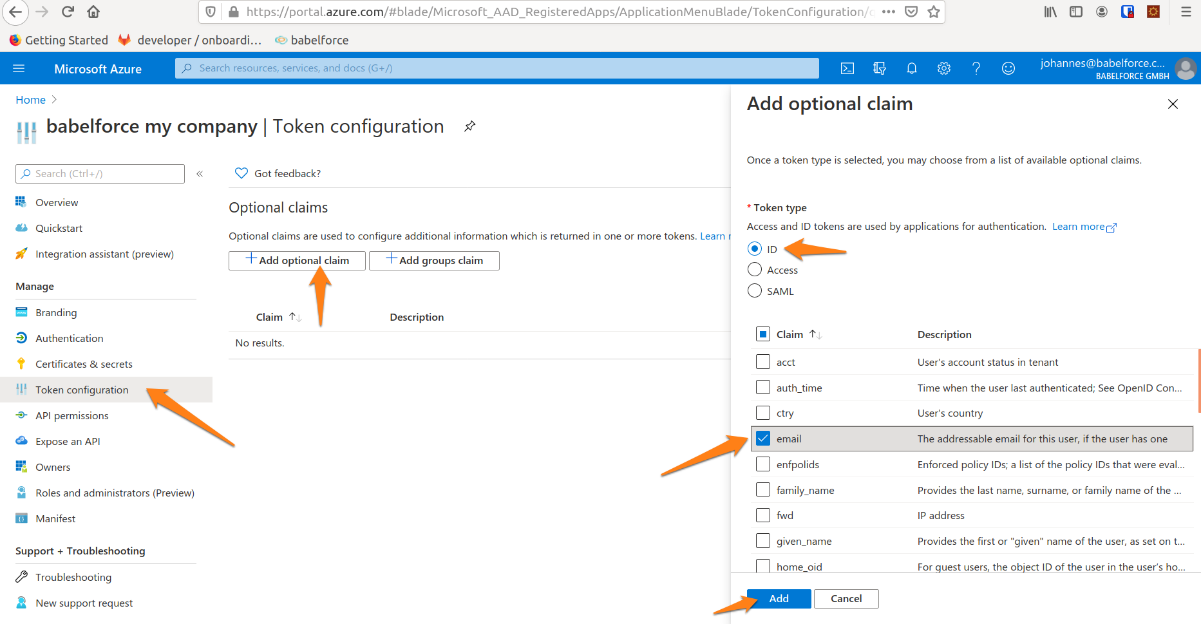Focus Azure search resources field
This screenshot has height=624, width=1201.
click(x=497, y=68)
